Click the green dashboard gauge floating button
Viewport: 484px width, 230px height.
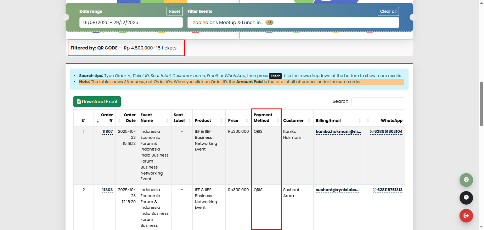466,179
